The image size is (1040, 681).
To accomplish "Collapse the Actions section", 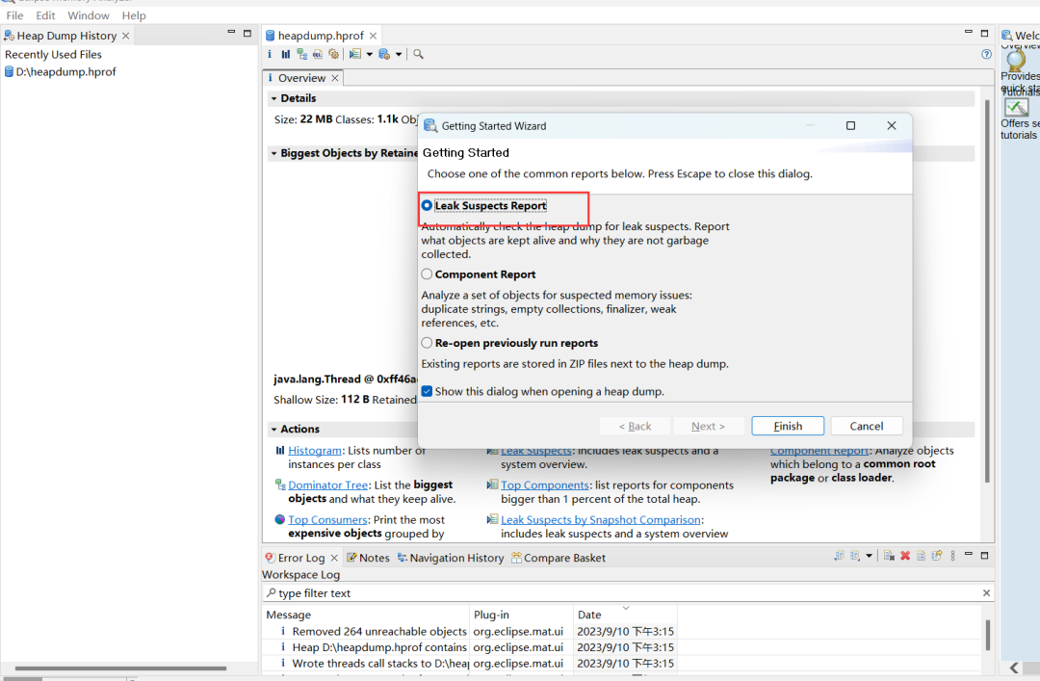I will (273, 430).
